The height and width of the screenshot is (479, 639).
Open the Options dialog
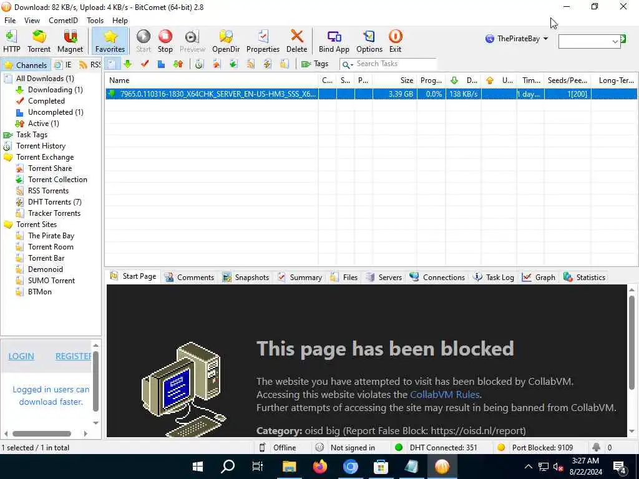click(x=369, y=41)
